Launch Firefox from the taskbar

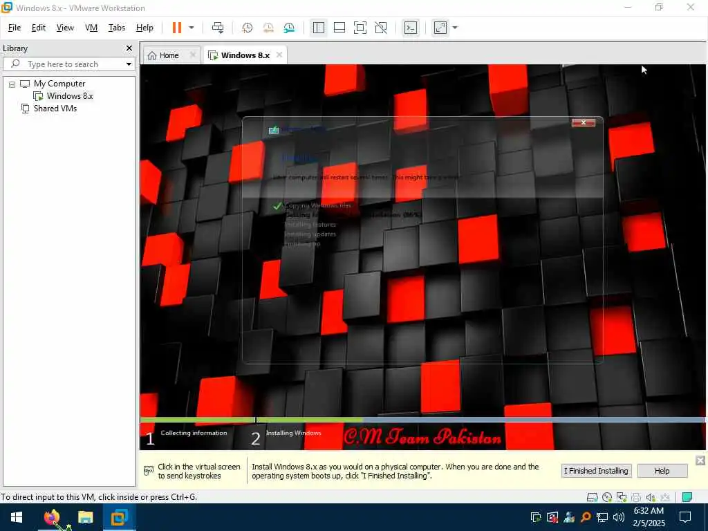pyautogui.click(x=52, y=517)
